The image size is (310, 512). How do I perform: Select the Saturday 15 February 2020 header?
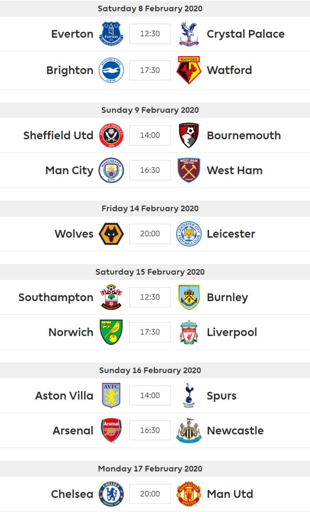(x=150, y=272)
